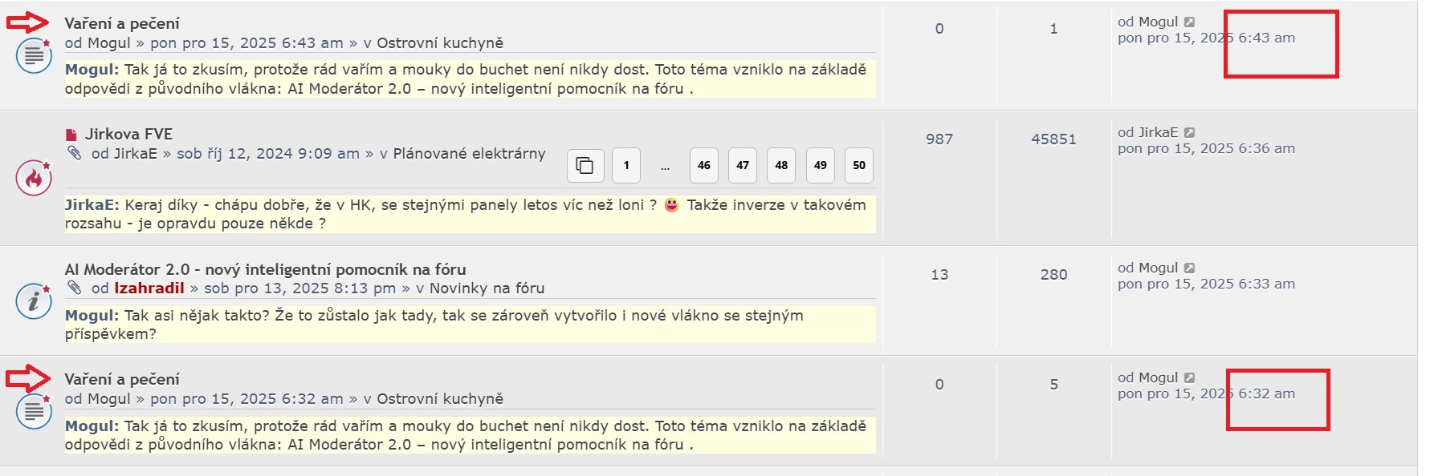Jump to page 1 of Jirkova FVE
This screenshot has width=1430, height=476.
(x=626, y=166)
